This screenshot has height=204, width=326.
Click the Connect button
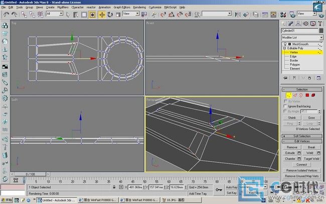tap(301, 165)
